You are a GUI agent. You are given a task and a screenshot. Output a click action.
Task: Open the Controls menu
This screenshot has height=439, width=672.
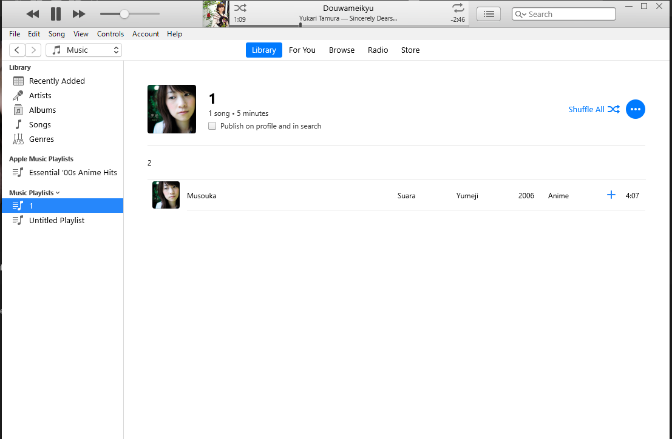(110, 34)
